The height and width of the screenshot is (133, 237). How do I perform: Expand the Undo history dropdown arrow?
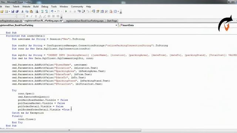55,11
